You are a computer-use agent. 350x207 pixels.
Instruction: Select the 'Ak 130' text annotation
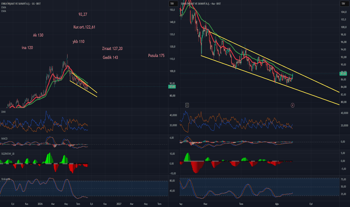pyautogui.click(x=38, y=35)
